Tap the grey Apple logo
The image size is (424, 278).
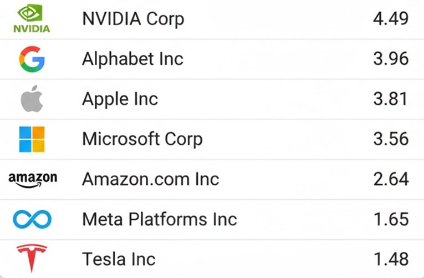point(32,99)
